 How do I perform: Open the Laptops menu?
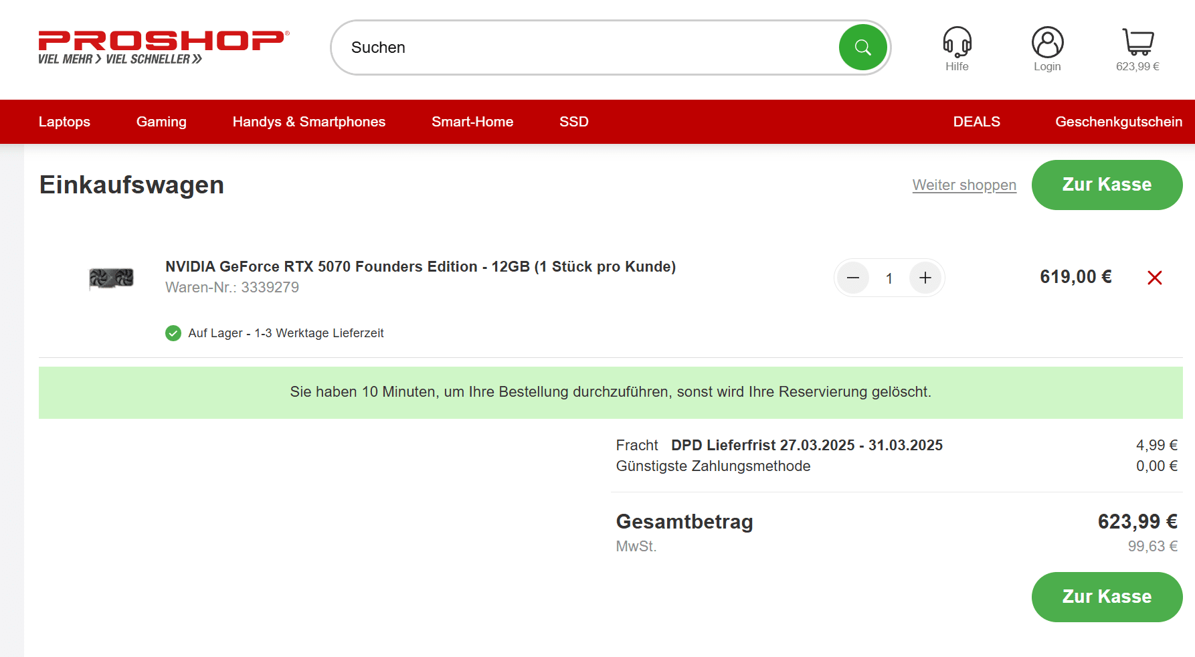coord(64,122)
